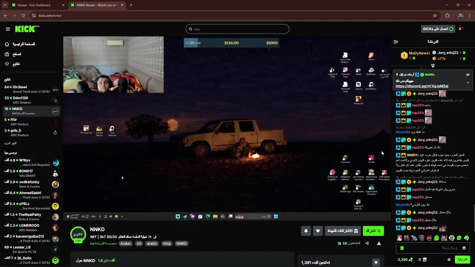Select the mtrp tag
The height and width of the screenshot is (267, 475).
167,244
